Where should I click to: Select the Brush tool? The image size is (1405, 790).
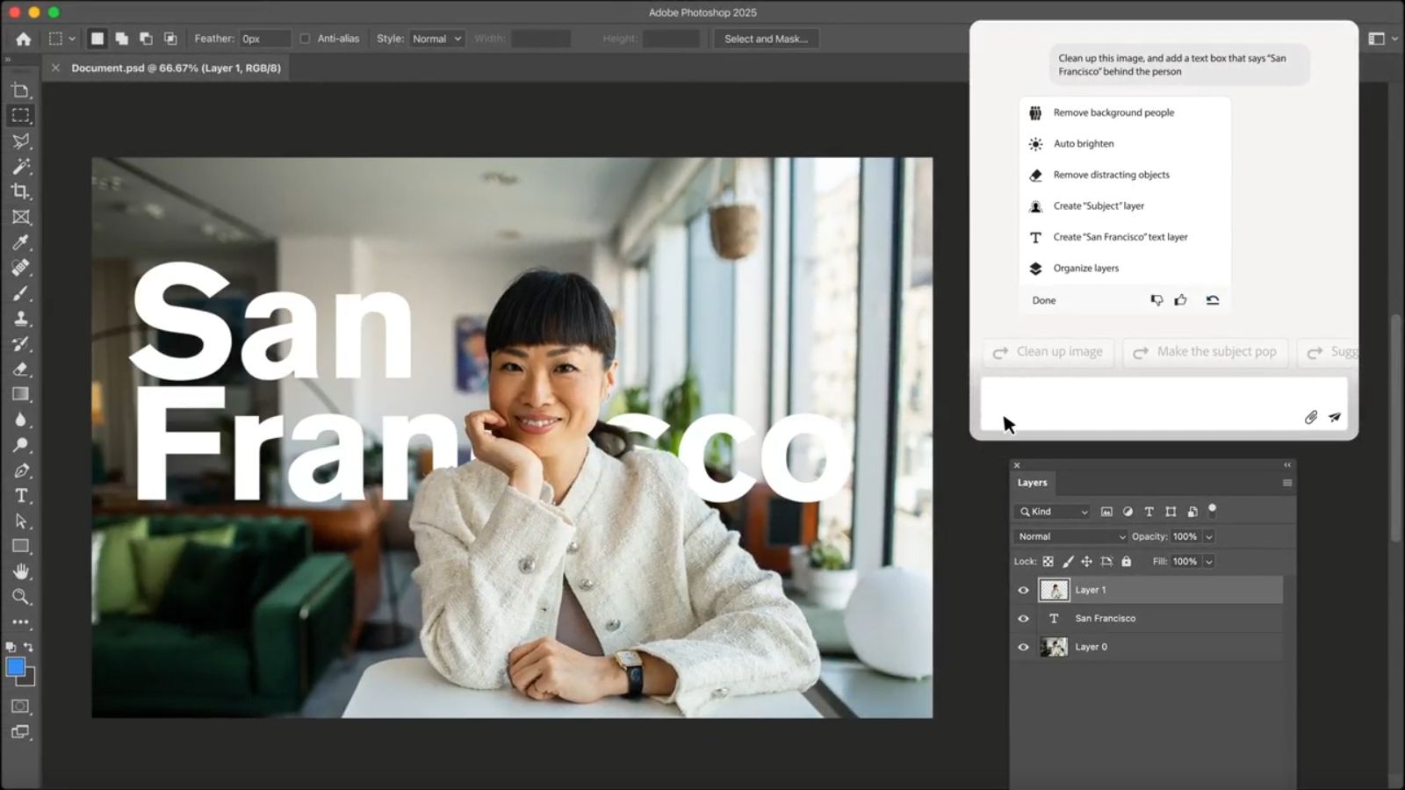[x=21, y=293]
